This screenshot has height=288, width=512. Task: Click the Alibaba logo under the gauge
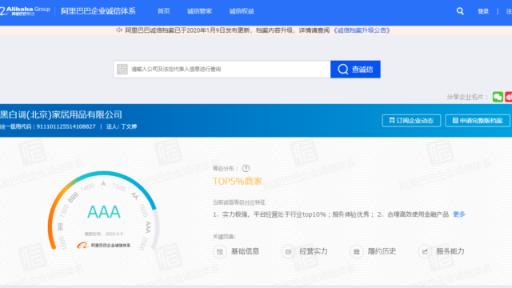click(x=82, y=246)
